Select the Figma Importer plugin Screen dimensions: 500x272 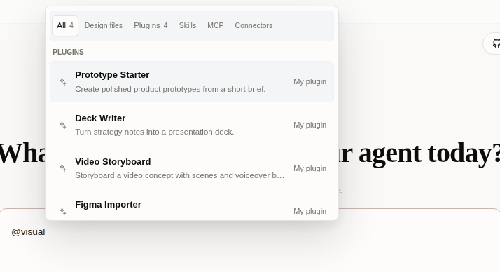[192, 205]
